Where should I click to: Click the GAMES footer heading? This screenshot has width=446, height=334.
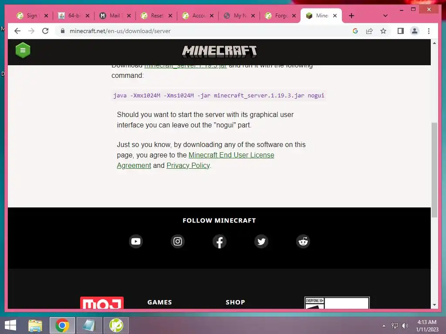(x=159, y=302)
